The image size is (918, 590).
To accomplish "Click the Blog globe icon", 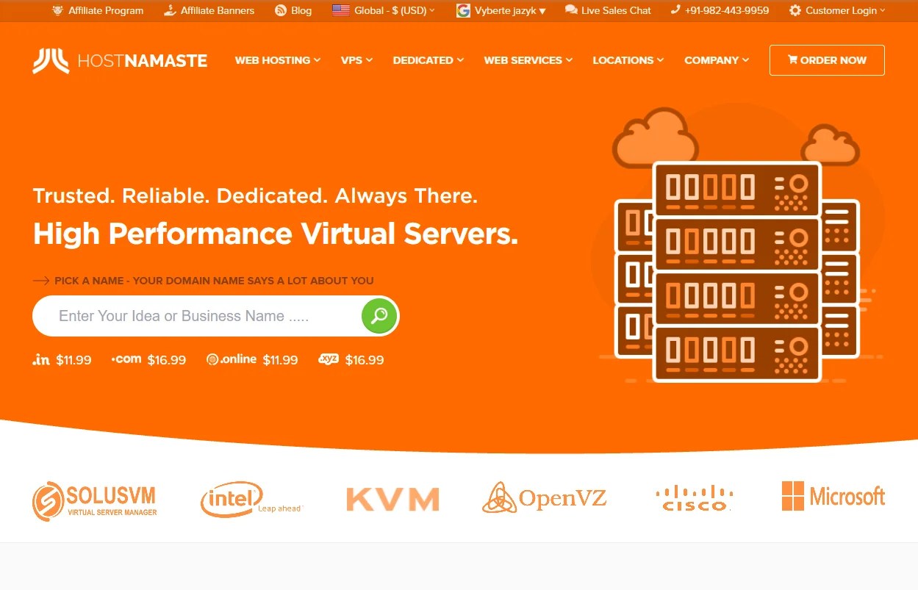I will 280,10.
